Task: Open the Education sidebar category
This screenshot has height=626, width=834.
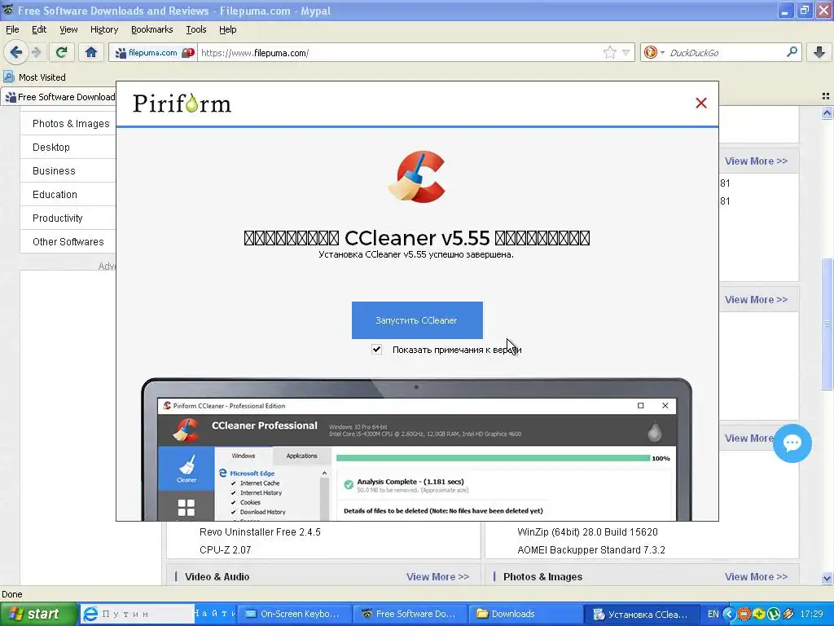Action: [55, 194]
